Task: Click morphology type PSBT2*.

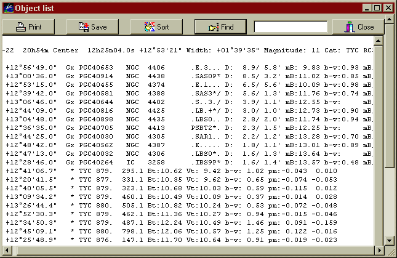Action: (x=206, y=128)
